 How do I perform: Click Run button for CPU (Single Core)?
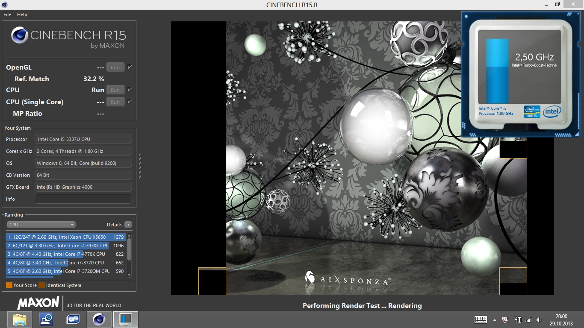tap(115, 102)
